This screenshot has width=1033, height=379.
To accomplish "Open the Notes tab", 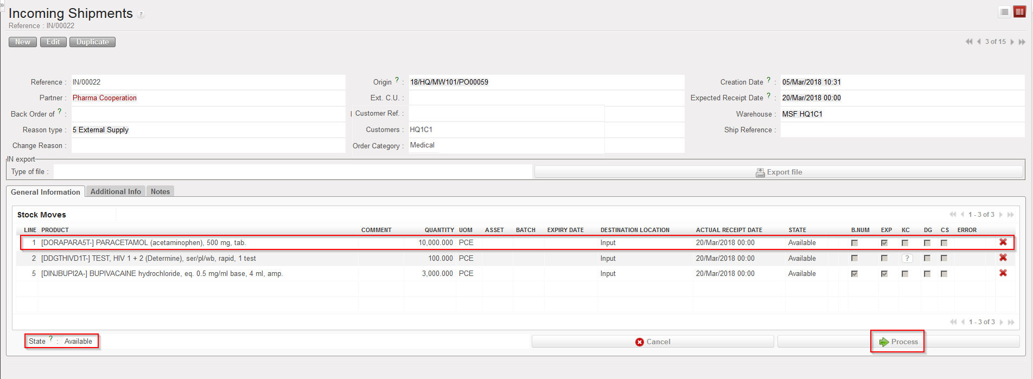I will click(160, 191).
